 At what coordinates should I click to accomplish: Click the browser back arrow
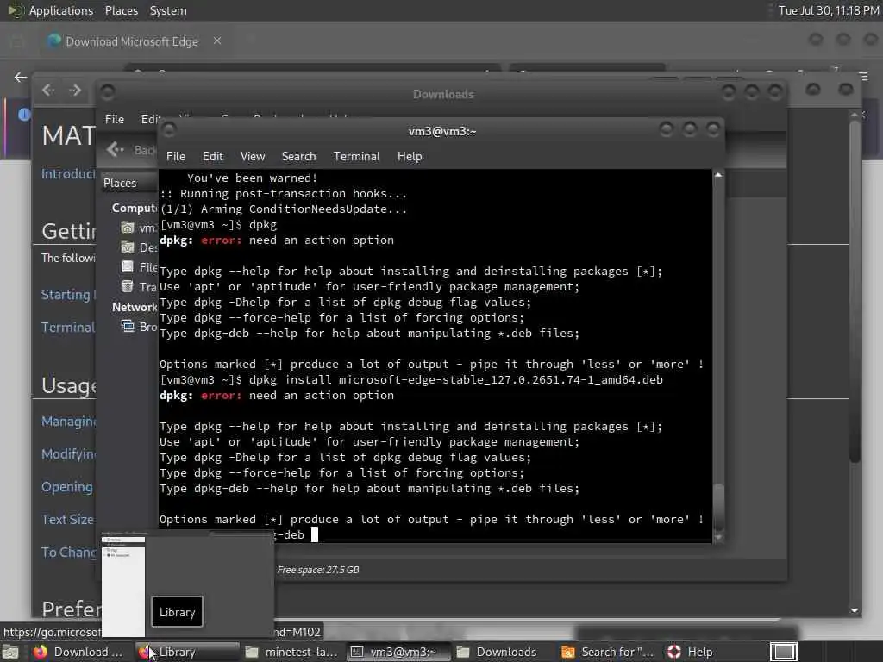[x=21, y=77]
